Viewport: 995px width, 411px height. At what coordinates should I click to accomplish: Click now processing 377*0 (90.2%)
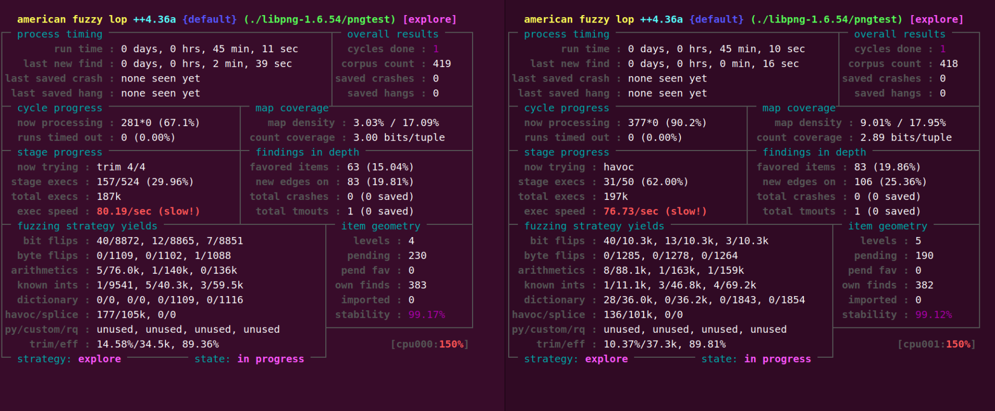[667, 123]
